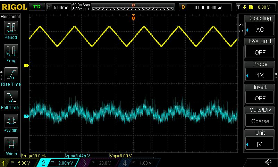Click the channel 2 ground level marker

[26, 116]
